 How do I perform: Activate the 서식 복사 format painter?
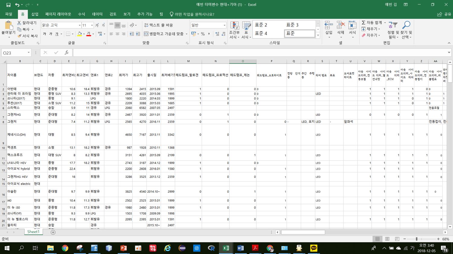click(x=27, y=36)
